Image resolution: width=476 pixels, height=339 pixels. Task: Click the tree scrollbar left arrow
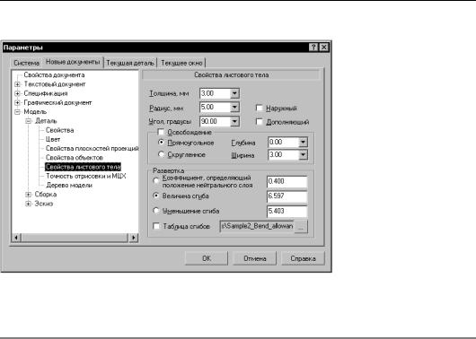pyautogui.click(x=16, y=238)
